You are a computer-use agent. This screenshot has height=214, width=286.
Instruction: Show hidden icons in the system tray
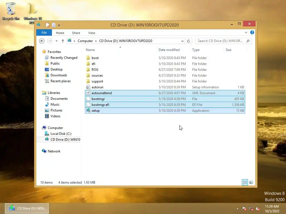(237, 209)
